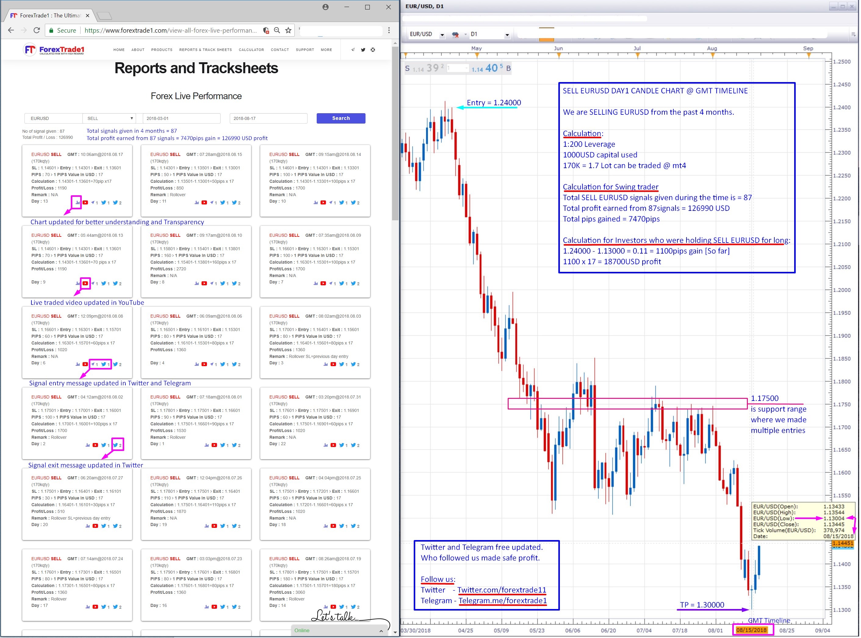
Task: Click the blue Search button
Action: (x=341, y=119)
